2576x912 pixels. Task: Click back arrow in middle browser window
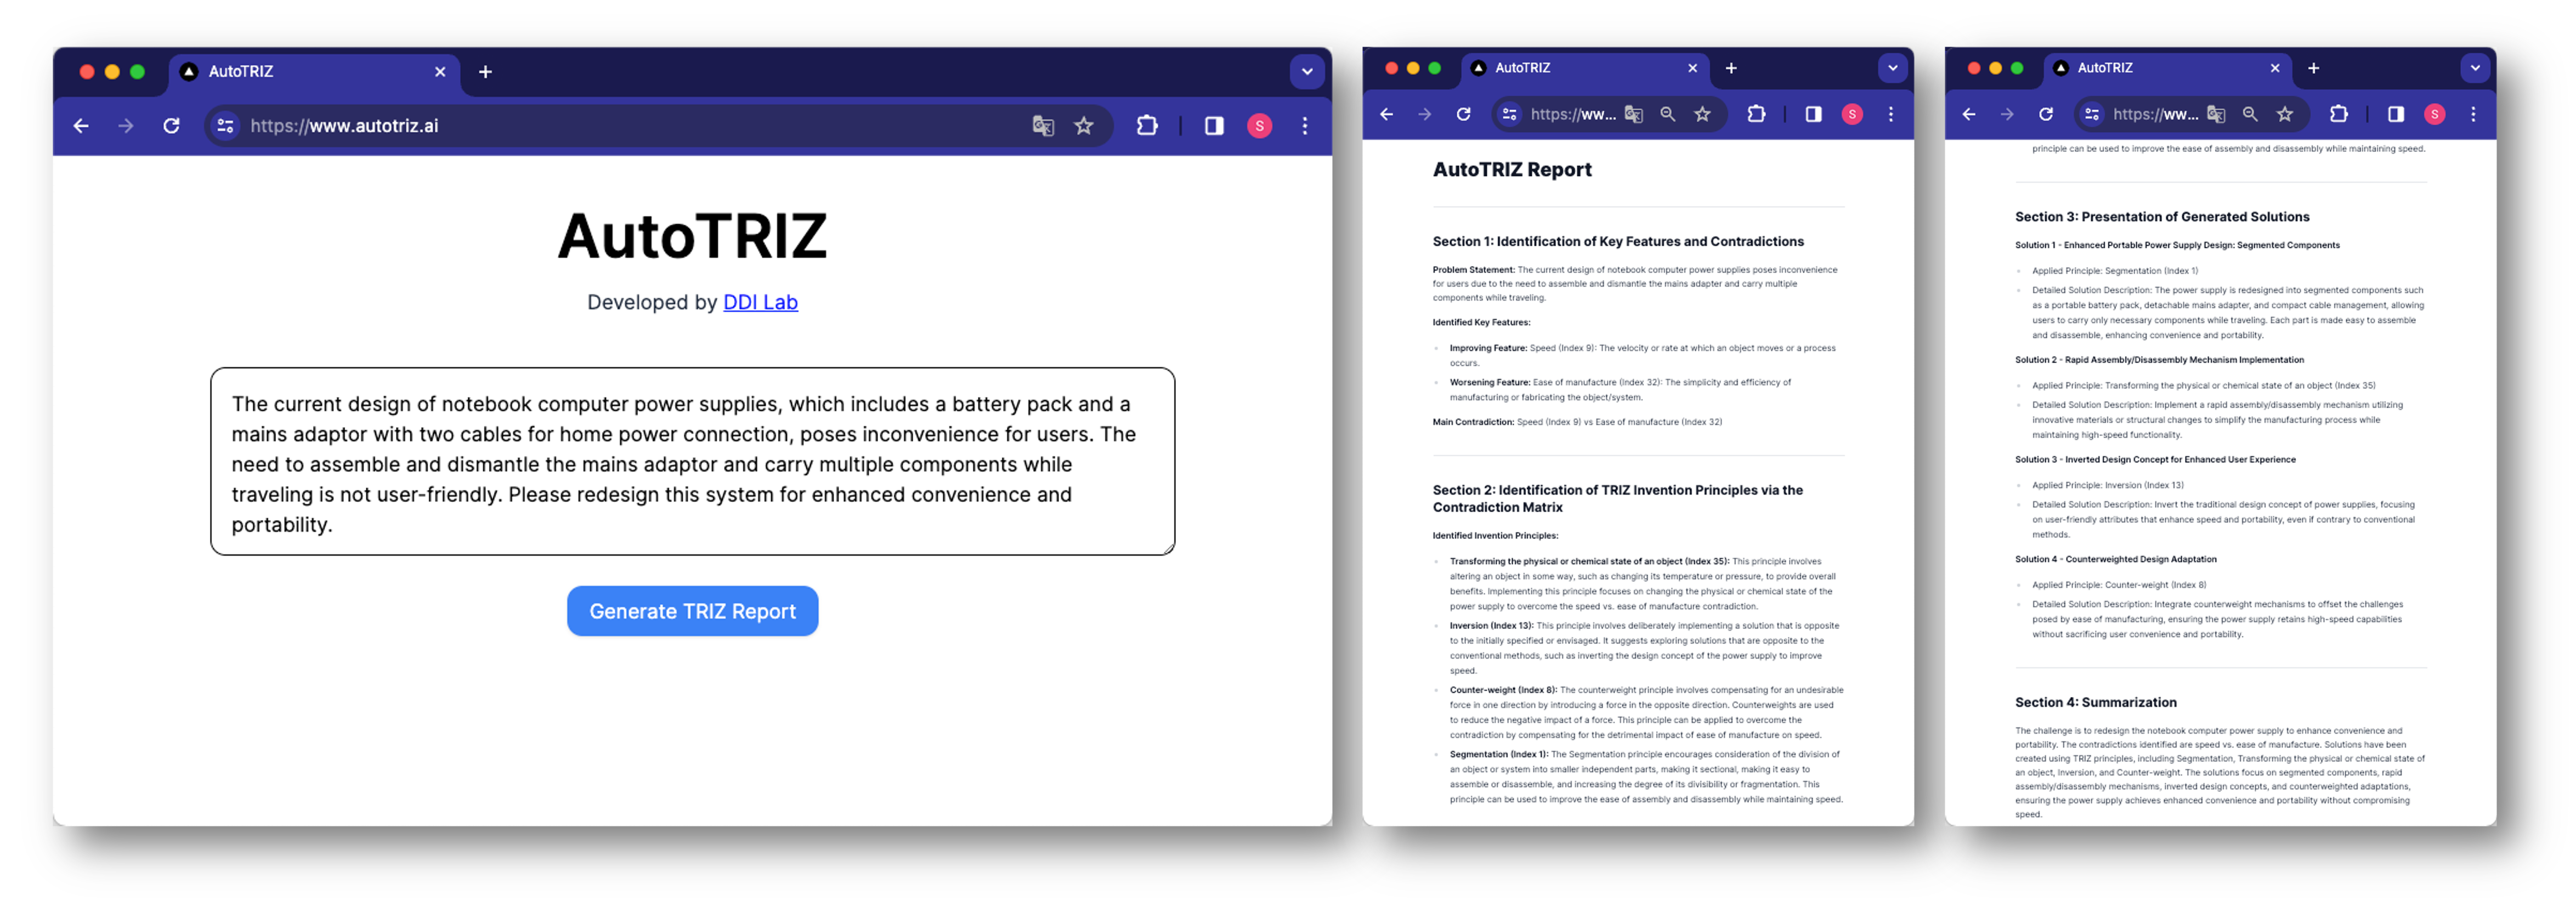pyautogui.click(x=1387, y=114)
